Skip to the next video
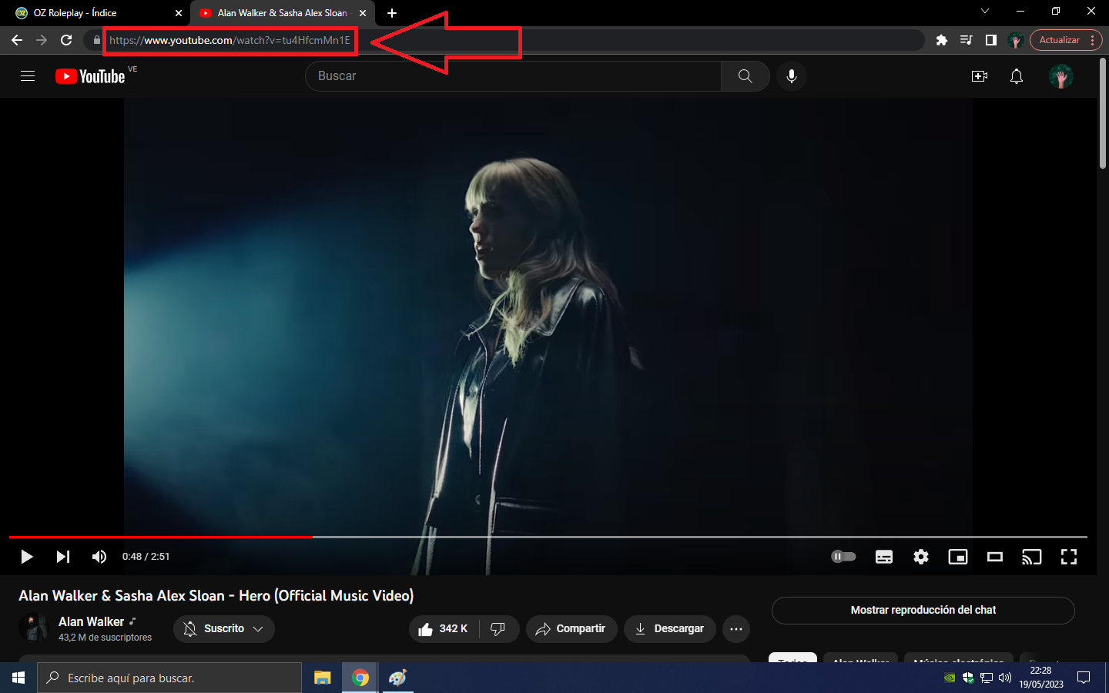1109x693 pixels. 63,557
